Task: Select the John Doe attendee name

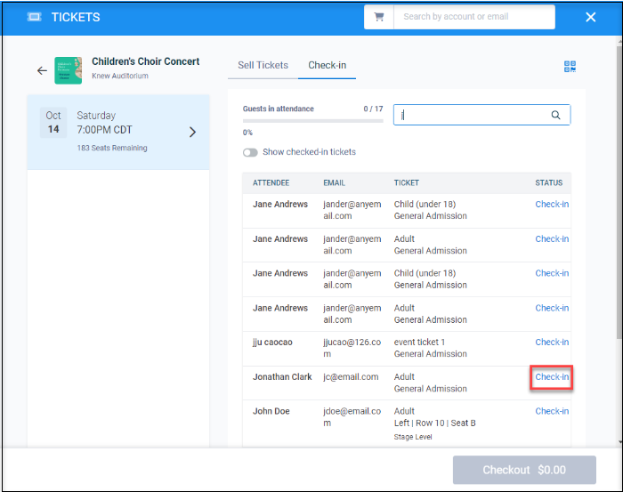Action: tap(271, 411)
